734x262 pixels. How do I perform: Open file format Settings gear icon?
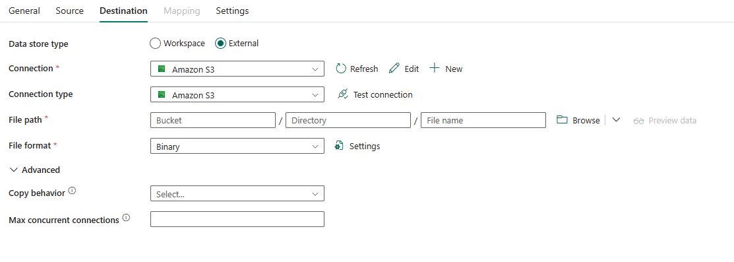pyautogui.click(x=340, y=146)
